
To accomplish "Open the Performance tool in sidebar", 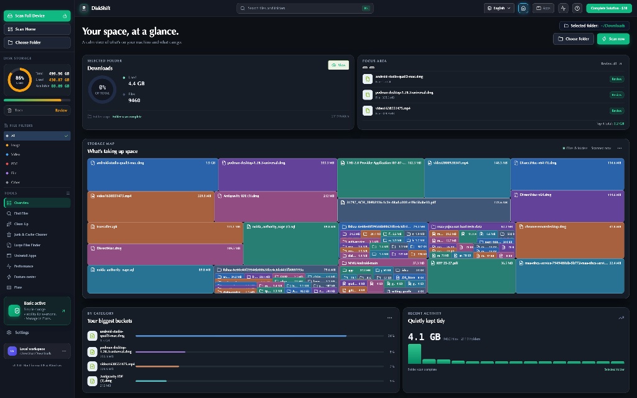I will point(37,266).
